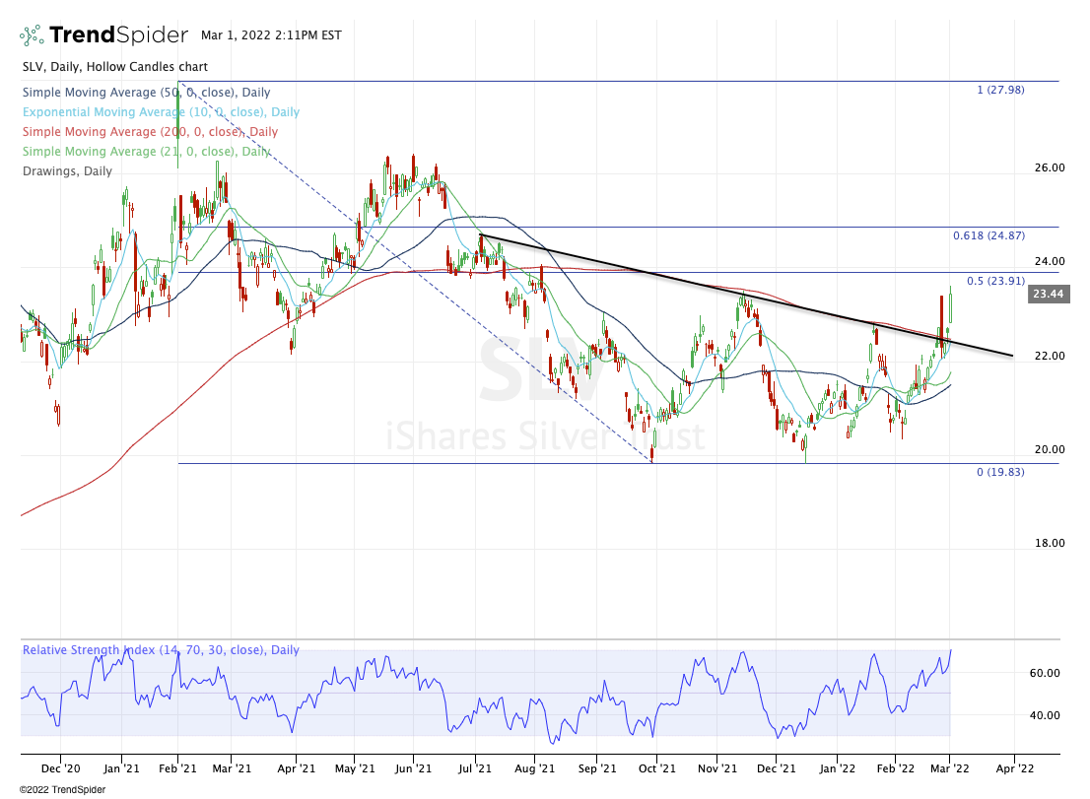Click the Oct '21 date axis label
The height and width of the screenshot is (799, 1090).
[x=657, y=768]
